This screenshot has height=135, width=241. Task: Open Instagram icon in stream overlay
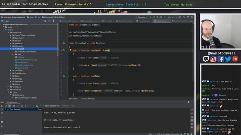coord(213,59)
